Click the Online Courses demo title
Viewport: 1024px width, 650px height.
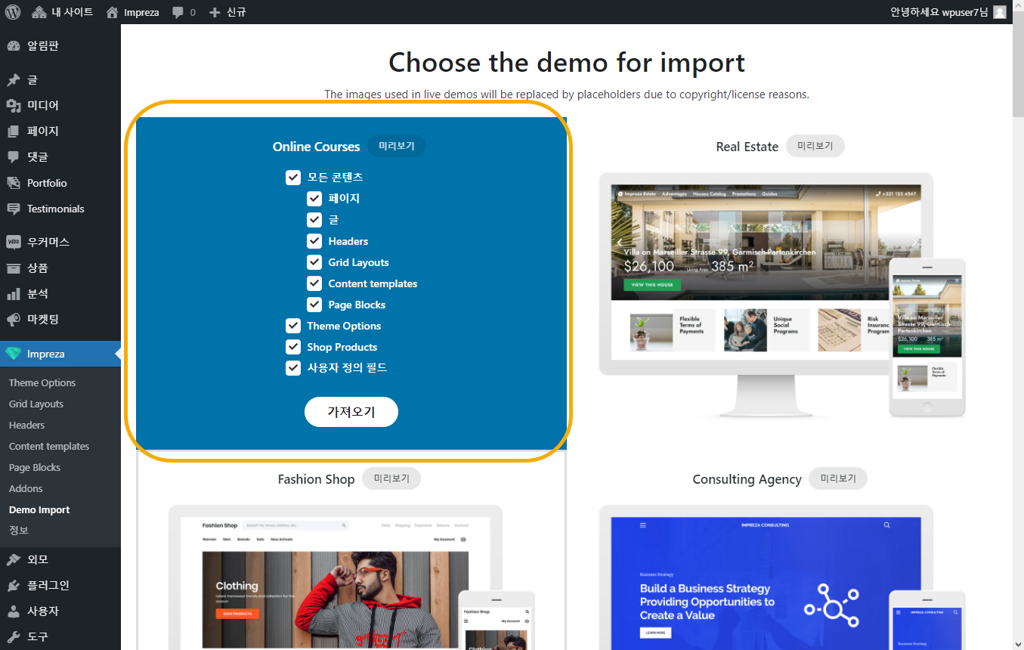coord(317,147)
